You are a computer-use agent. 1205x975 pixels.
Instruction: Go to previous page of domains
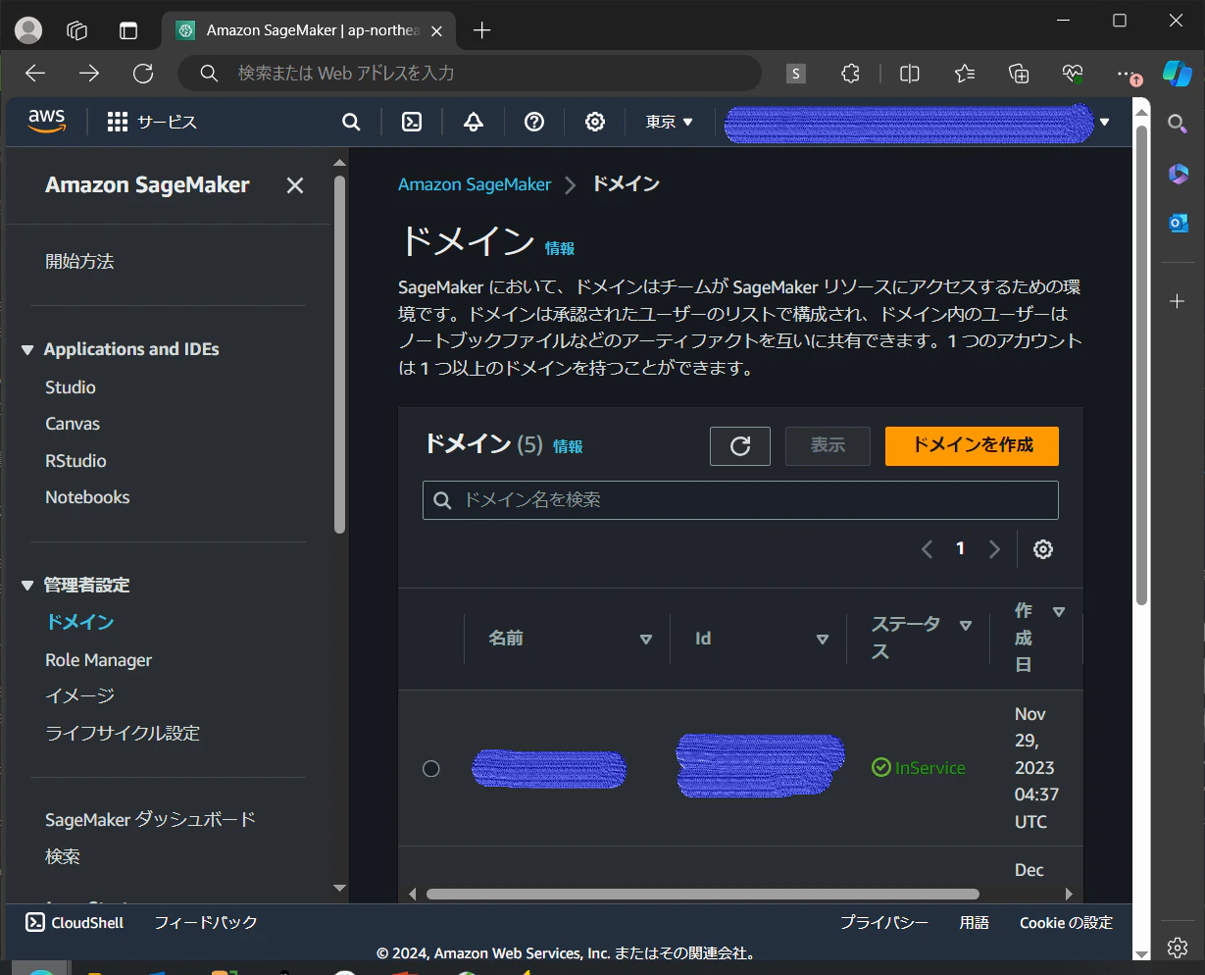click(927, 549)
